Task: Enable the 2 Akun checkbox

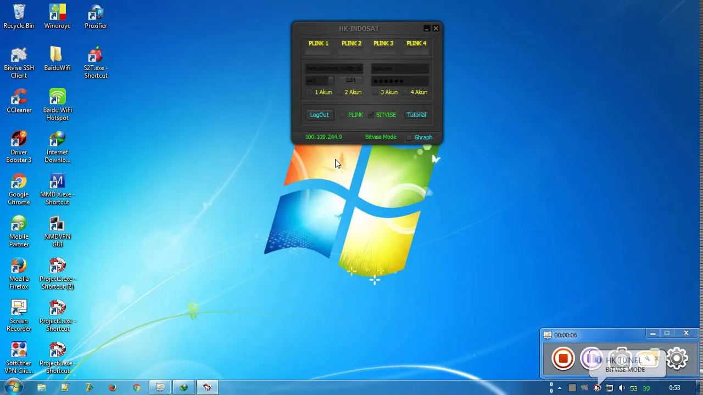Action: tap(340, 92)
